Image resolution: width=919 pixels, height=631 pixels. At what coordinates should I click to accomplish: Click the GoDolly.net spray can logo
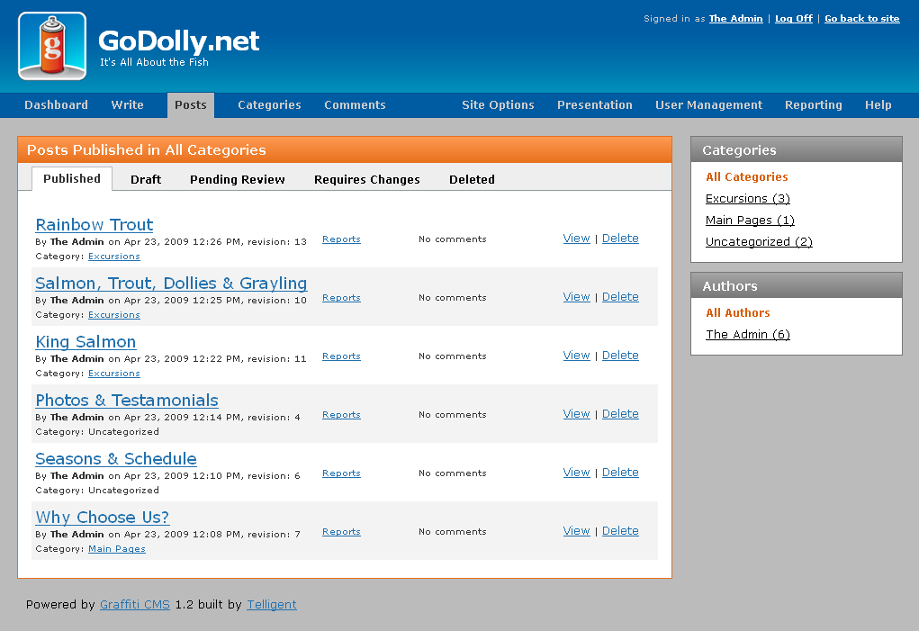(52, 46)
